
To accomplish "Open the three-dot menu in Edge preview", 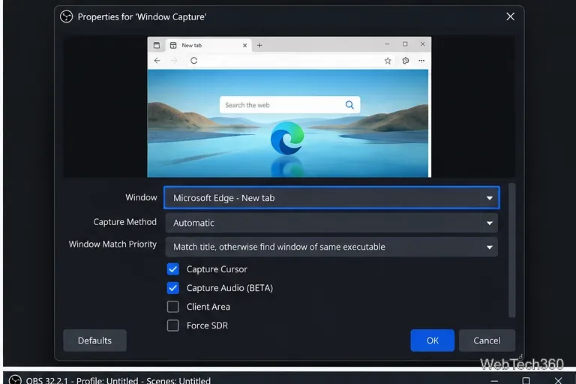I will coord(421,61).
